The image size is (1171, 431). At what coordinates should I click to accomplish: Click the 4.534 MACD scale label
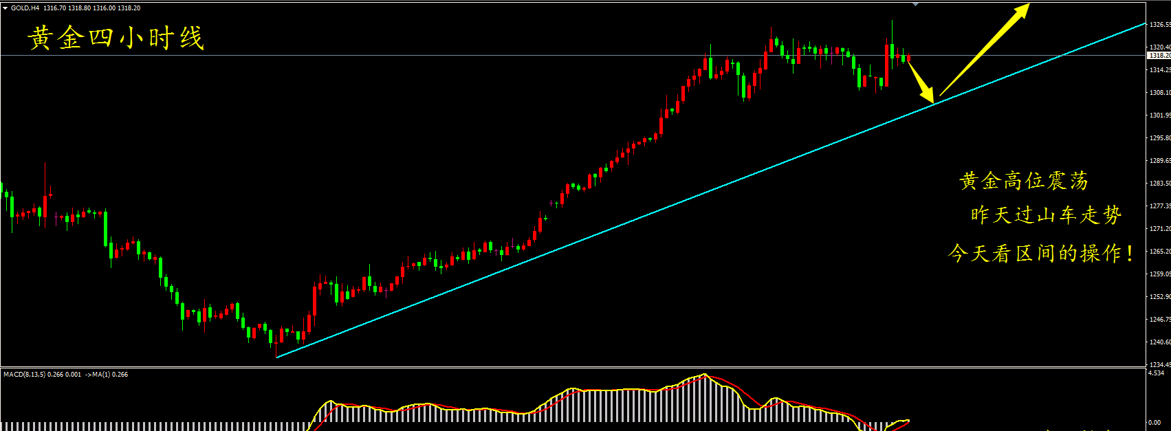[1157, 373]
